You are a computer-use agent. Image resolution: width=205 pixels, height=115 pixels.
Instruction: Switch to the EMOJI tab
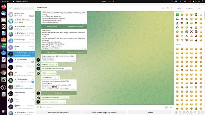pos(179,9)
